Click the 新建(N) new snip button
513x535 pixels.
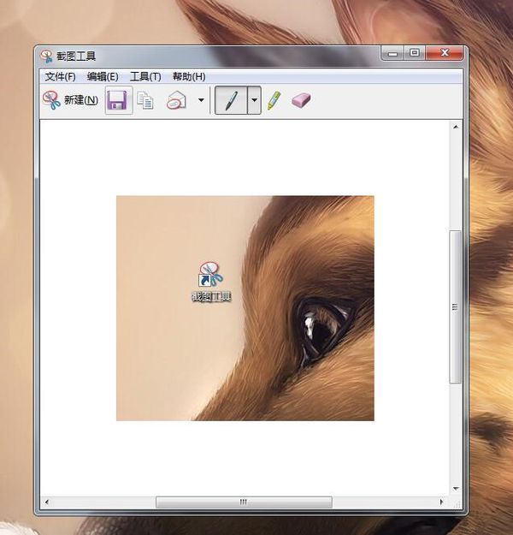[70, 101]
